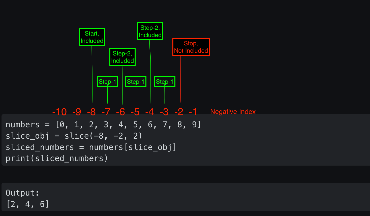The width and height of the screenshot is (370, 216).
Task: Select the rightmost 'Step-1' label box
Action: pos(165,81)
